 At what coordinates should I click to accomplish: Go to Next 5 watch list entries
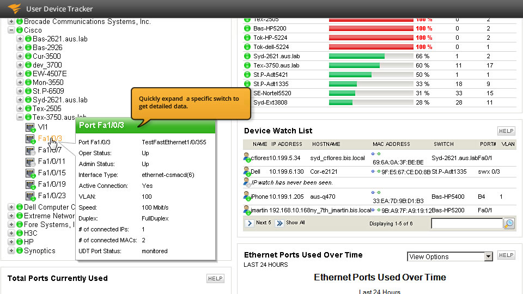[x=258, y=223]
